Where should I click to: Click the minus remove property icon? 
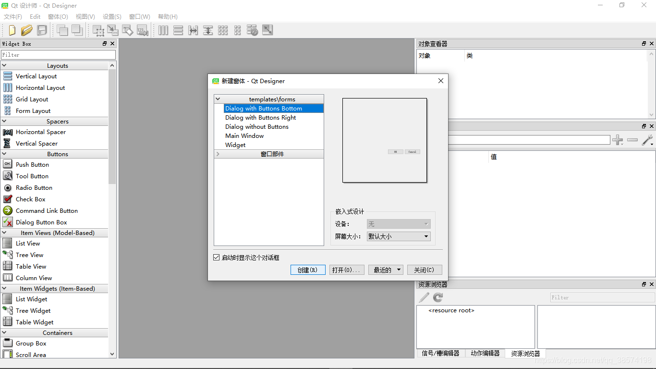632,140
